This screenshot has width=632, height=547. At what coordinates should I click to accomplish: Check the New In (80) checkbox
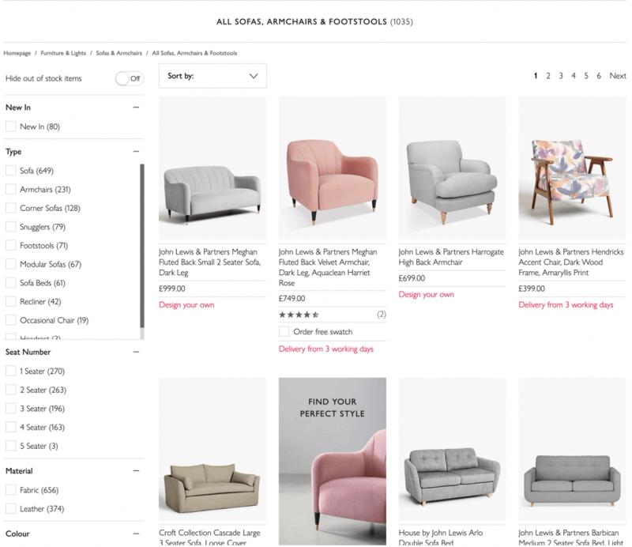point(11,126)
